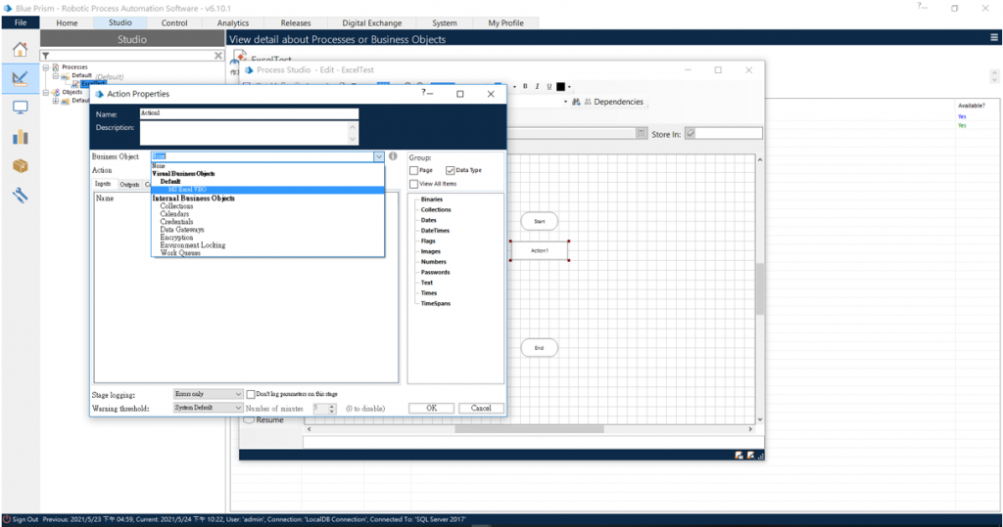The image size is (1003, 527).
Task: Click the vertical scrollbar of process canvas
Action: point(760,288)
